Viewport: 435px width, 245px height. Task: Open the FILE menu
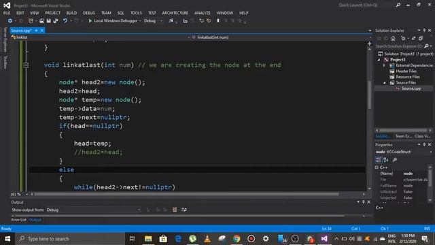tap(7, 13)
